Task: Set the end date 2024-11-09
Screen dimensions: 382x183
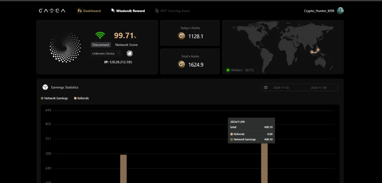Action: [x=319, y=88]
